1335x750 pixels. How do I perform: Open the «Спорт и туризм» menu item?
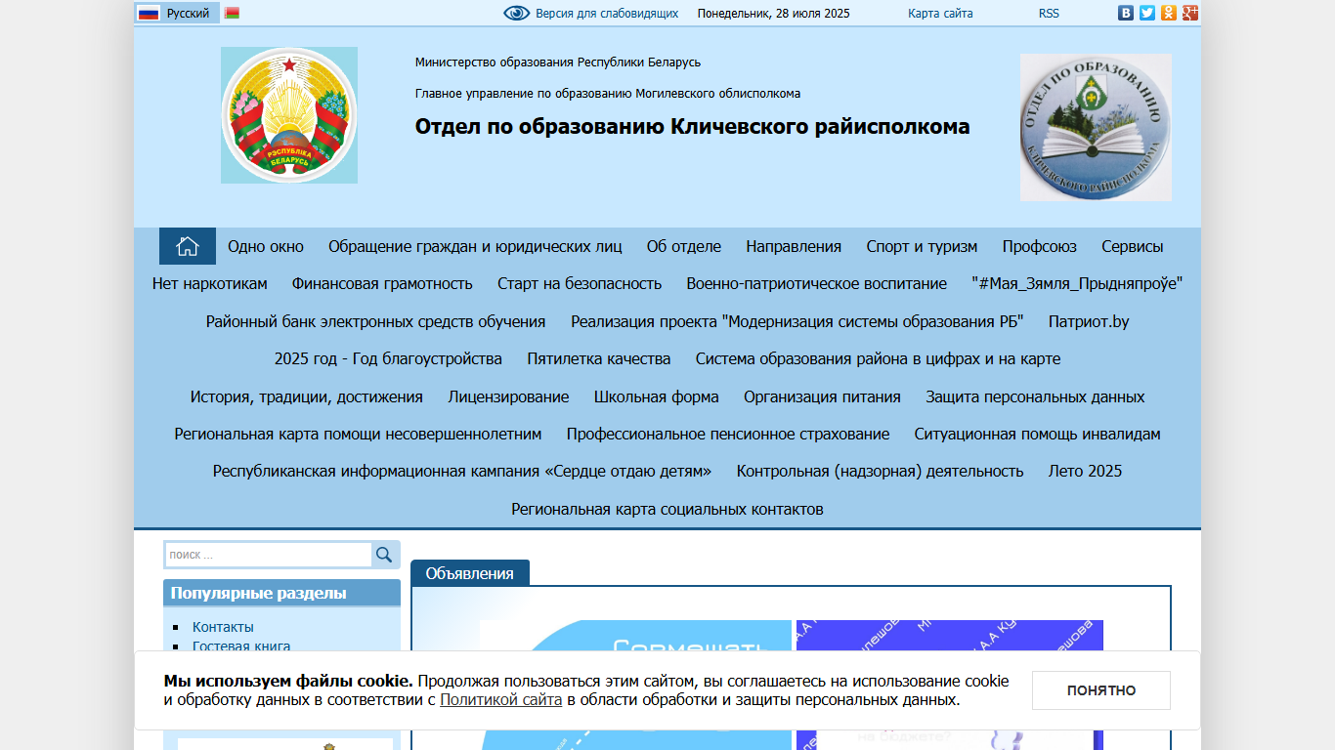click(x=922, y=246)
